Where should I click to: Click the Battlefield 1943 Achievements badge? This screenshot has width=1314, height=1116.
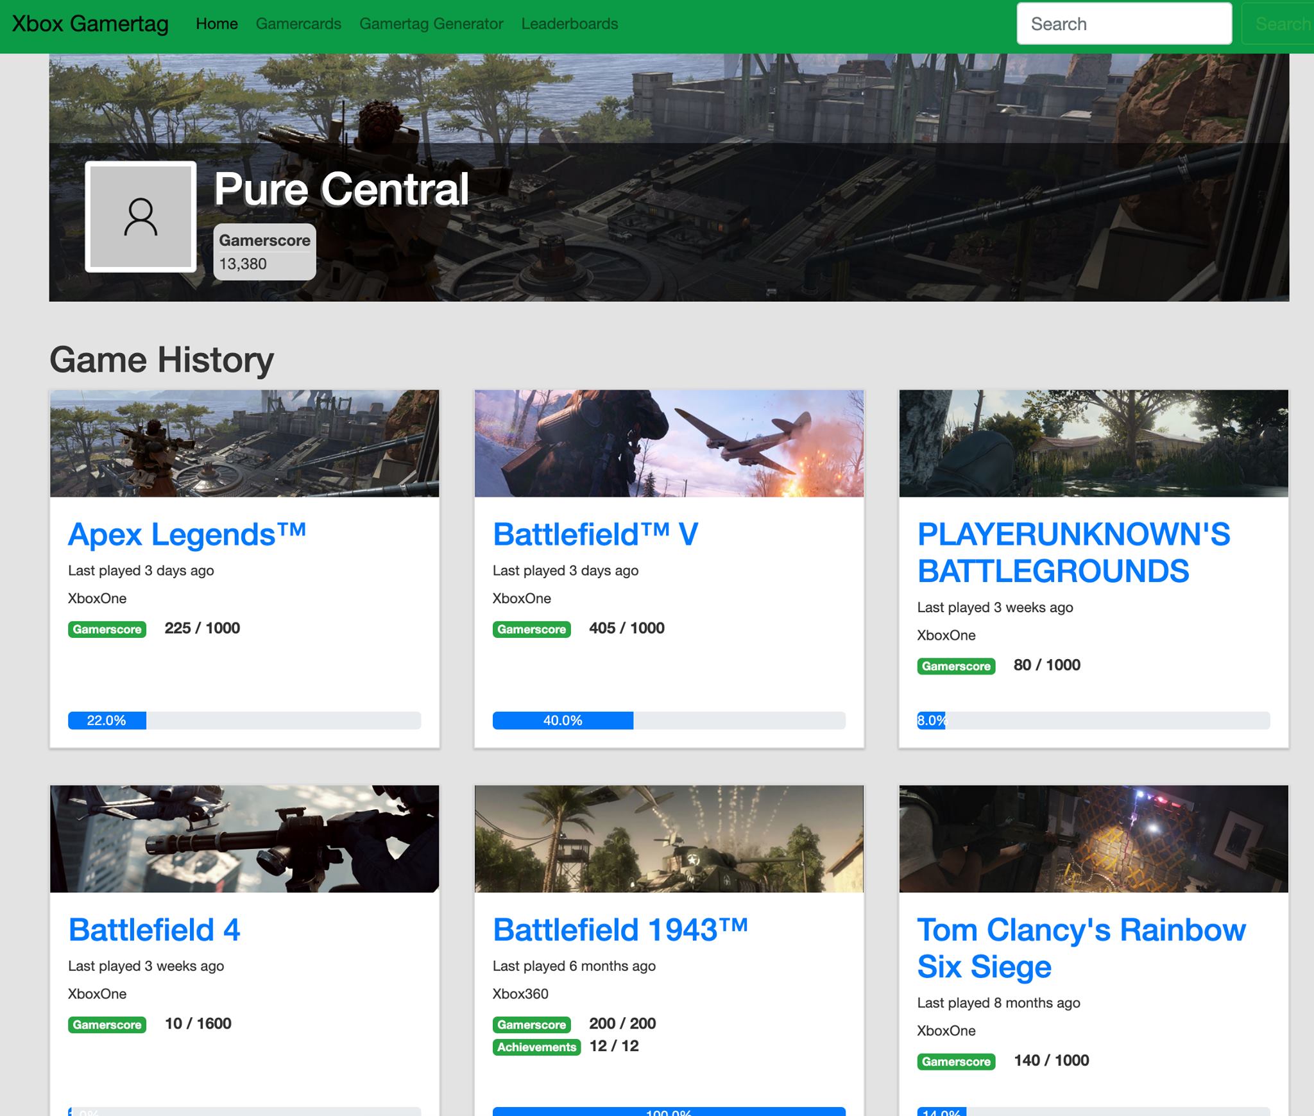point(537,1047)
